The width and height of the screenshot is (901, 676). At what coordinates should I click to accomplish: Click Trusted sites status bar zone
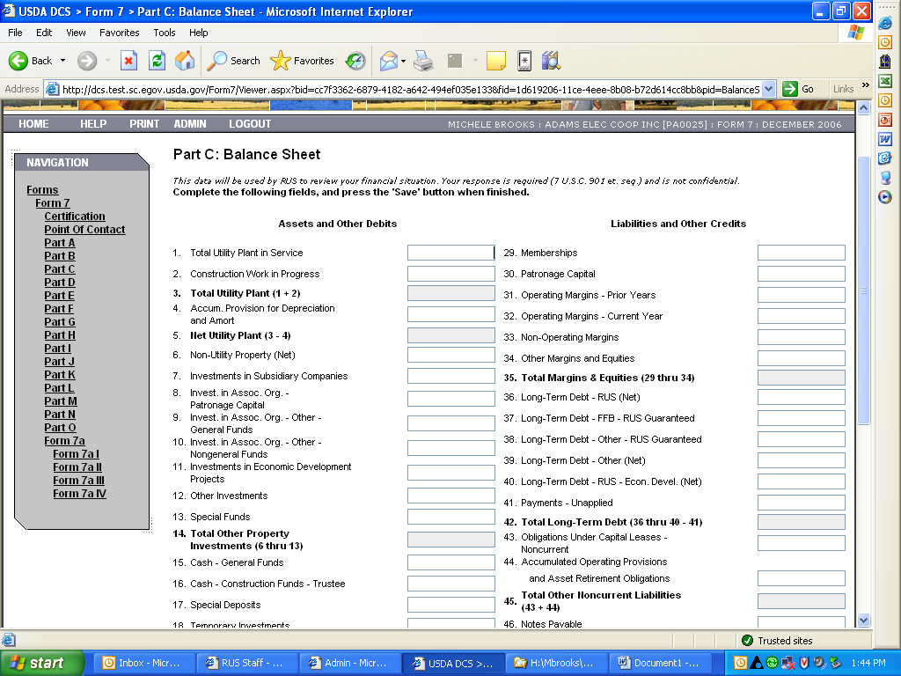coord(777,641)
